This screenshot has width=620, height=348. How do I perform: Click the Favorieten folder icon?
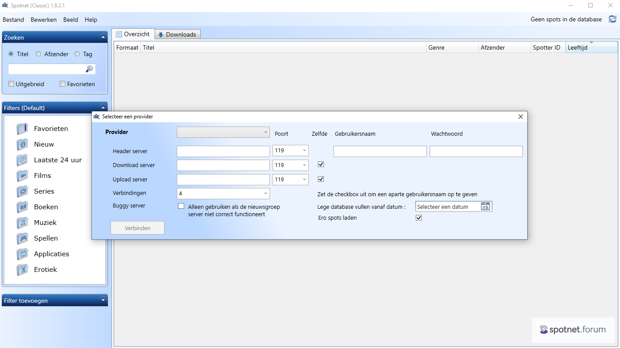(22, 128)
